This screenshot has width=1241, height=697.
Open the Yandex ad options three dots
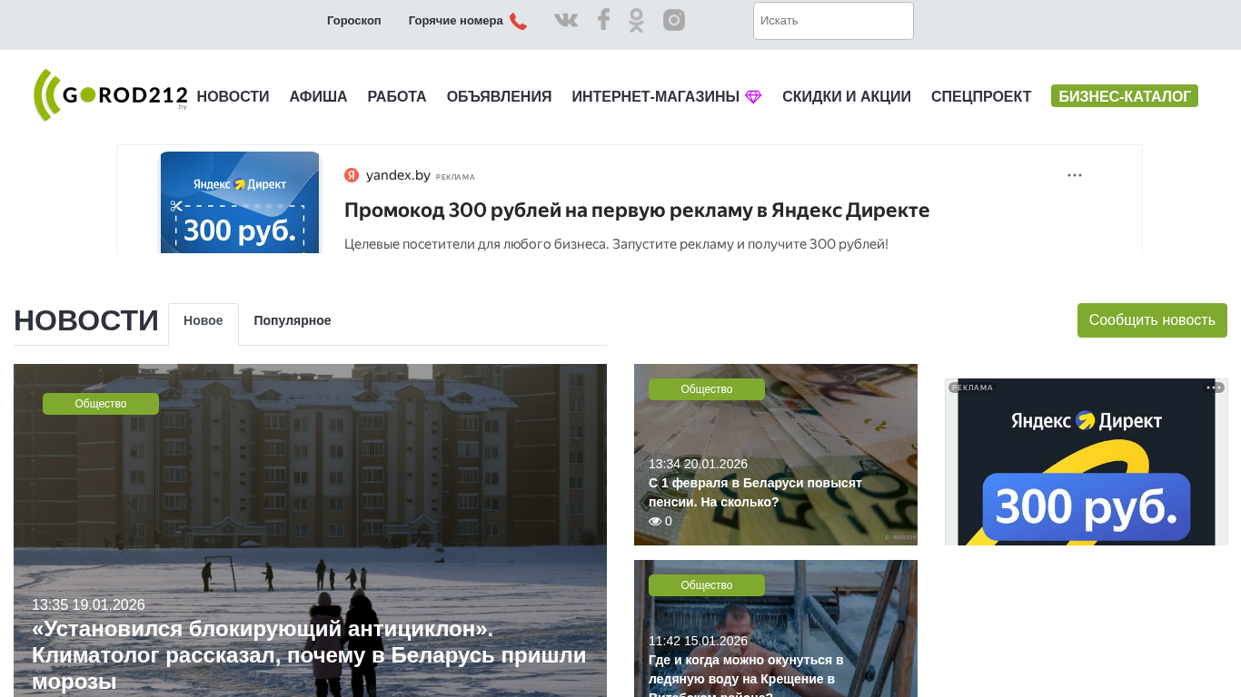point(1075,175)
